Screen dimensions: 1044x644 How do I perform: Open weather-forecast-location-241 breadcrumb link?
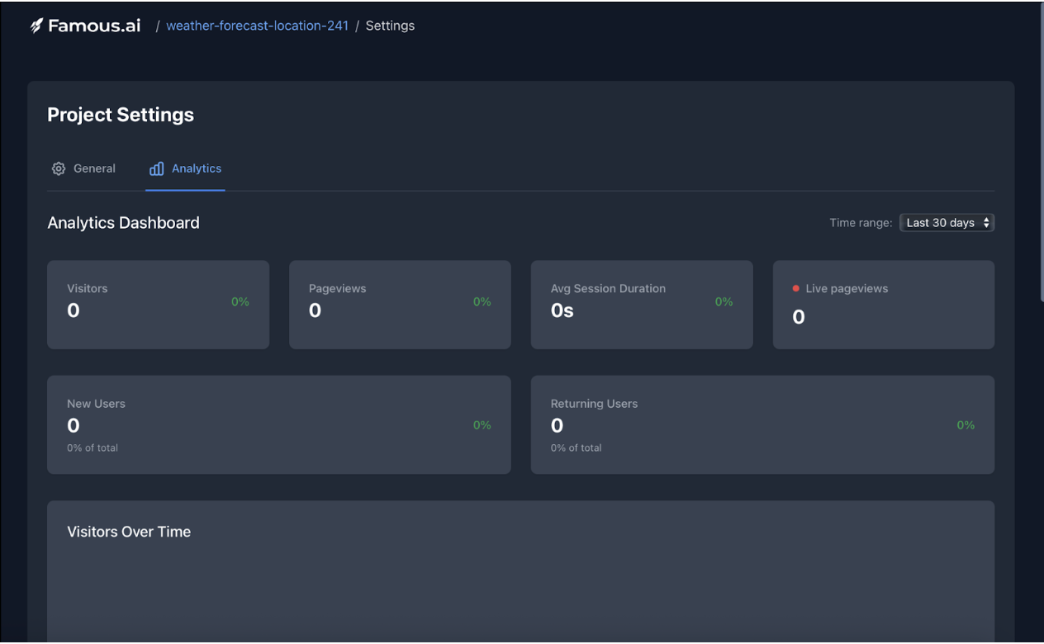pos(257,26)
